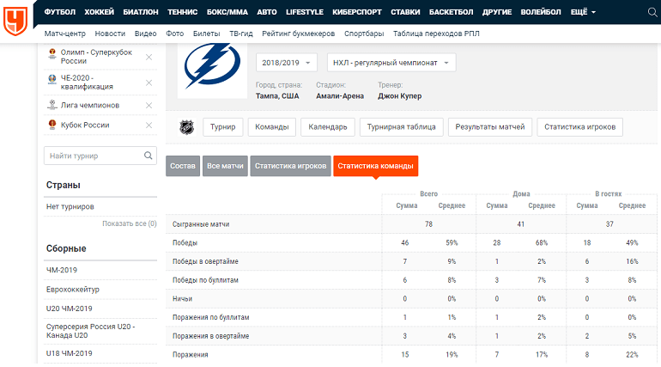The width and height of the screenshot is (661, 367).
Task: Open the КИБЕРСПОРТ section
Action: [357, 12]
